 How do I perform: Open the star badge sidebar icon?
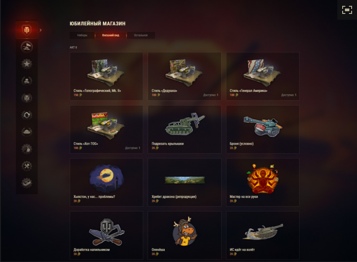[26, 64]
